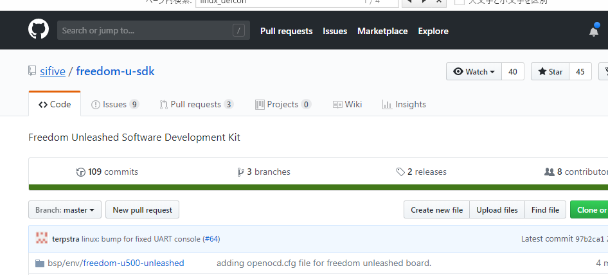Open the freedom-u-sdk repository link
This screenshot has width=608, height=275.
click(115, 71)
